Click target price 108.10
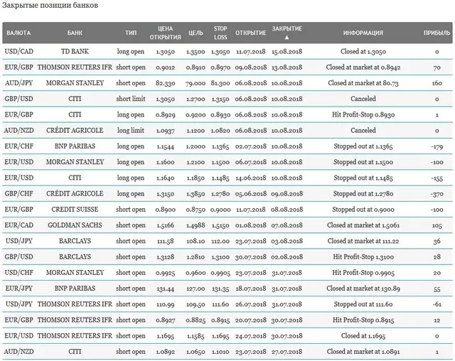Image resolution: width=455 pixels, height=361 pixels. tap(196, 241)
